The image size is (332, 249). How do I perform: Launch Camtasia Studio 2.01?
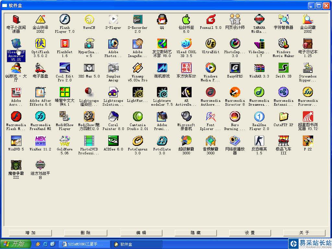137,116
